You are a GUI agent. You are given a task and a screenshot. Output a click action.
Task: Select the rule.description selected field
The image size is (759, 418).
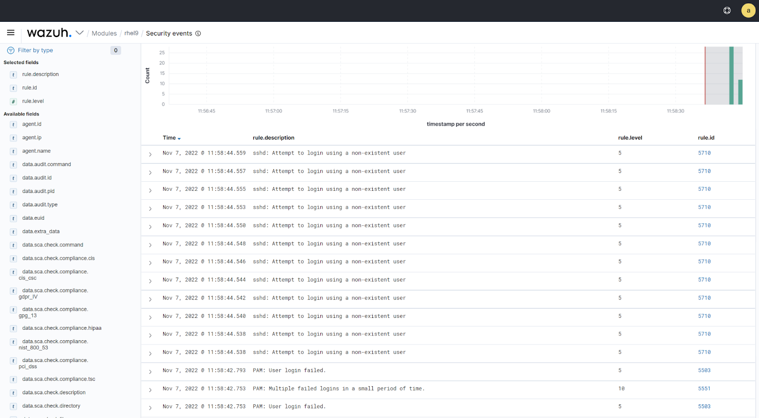[40, 74]
